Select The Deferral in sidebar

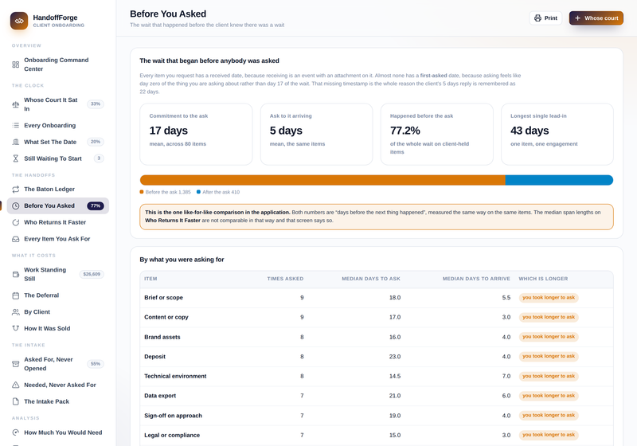tap(57, 295)
